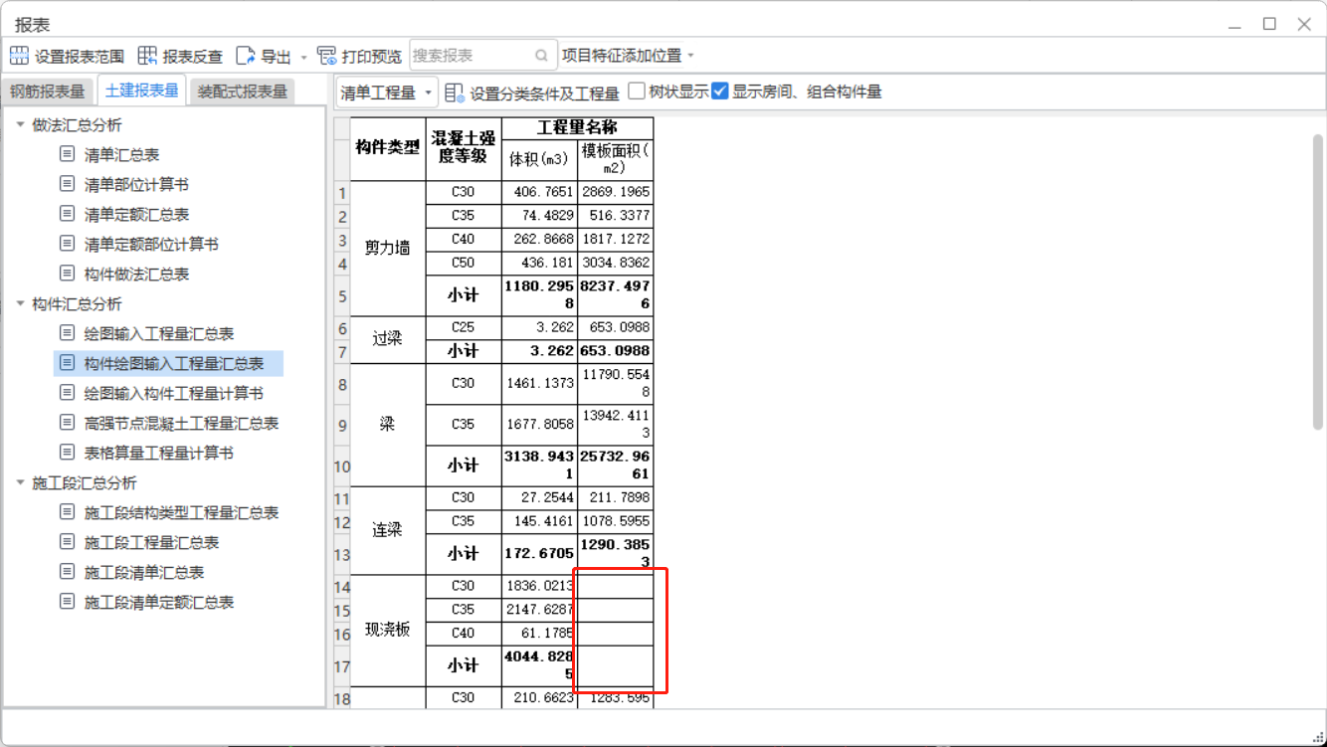Select the 高强节点混凝土工程量汇总表 report
1327x747 pixels.
(181, 423)
